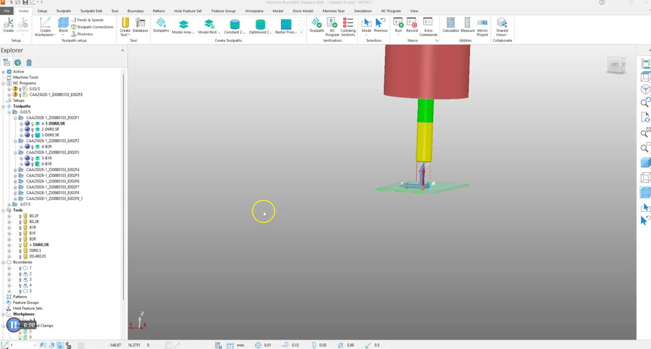Click Toolpath Connections

pos(92,27)
